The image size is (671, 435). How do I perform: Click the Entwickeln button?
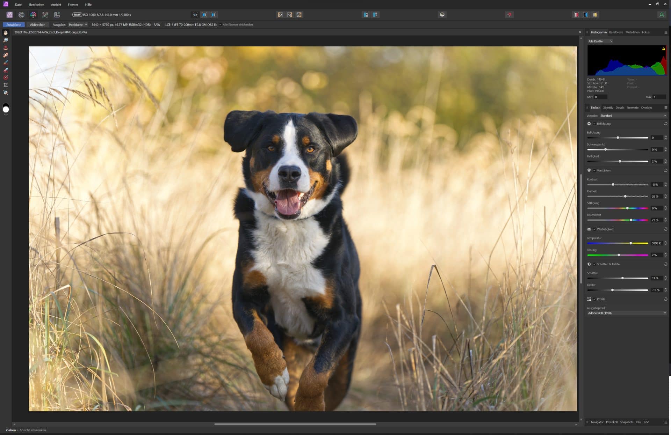tap(14, 25)
